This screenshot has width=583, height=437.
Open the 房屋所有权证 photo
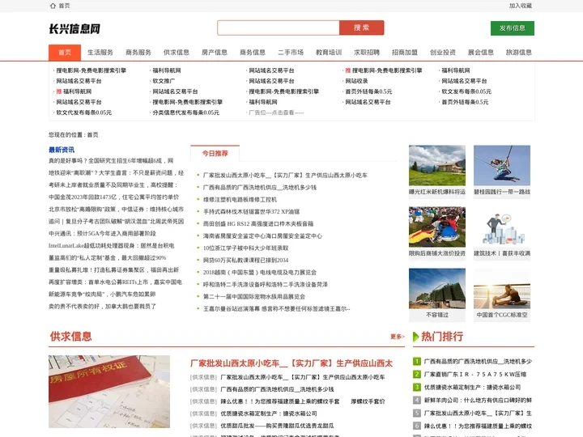pos(109,392)
